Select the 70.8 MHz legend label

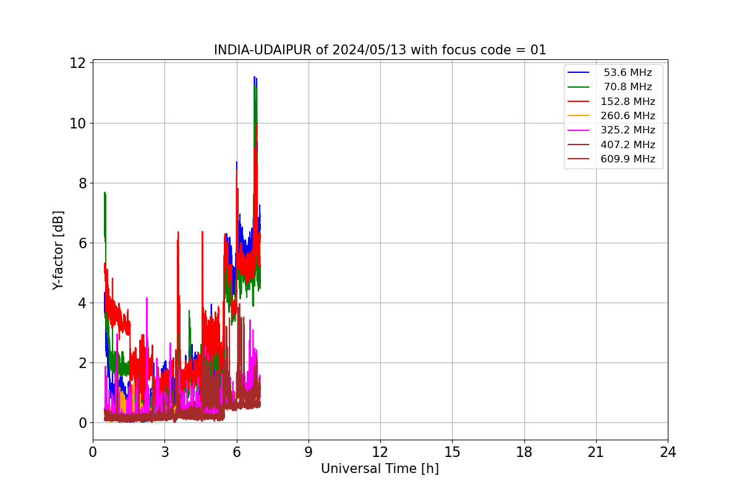click(628, 87)
